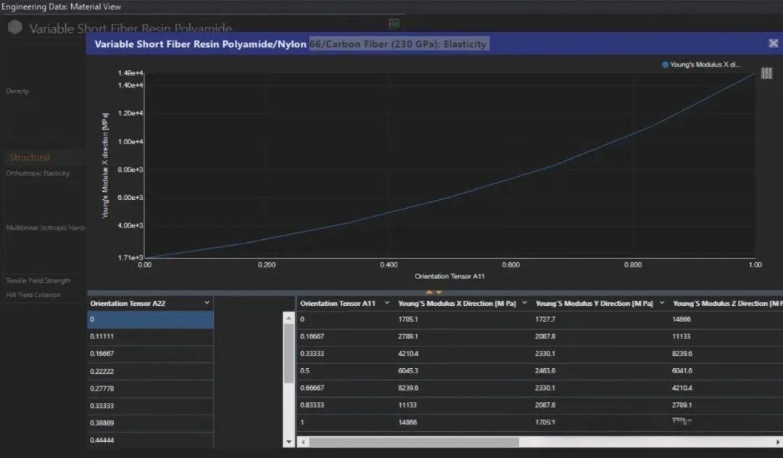
Task: Select Tensile Yield Strength property
Action: [x=38, y=280]
